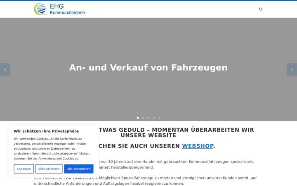Select the second slider pagination dot
The image size is (297, 186).
click(143, 118)
